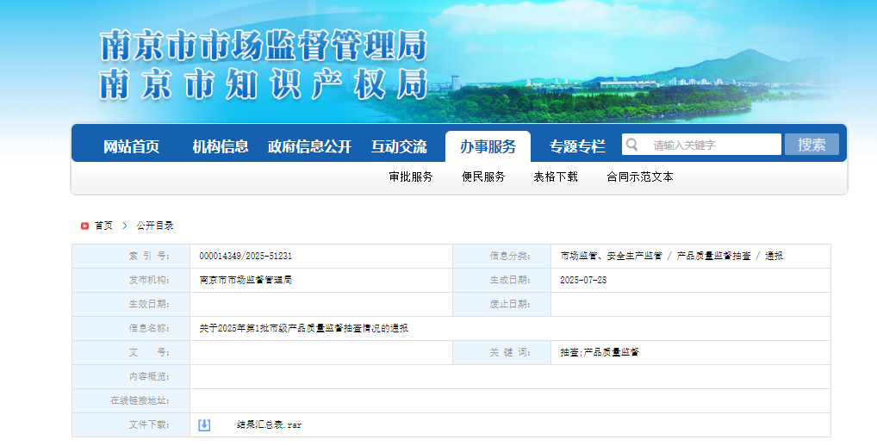This screenshot has height=446, width=877.
Task: Click the 废止日期 label cell
Action: pos(501,304)
